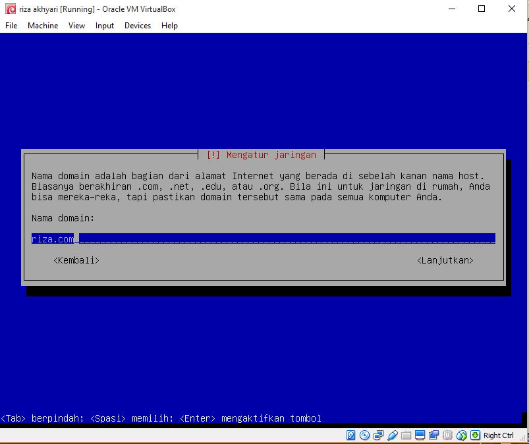The width and height of the screenshot is (529, 444).
Task: Open the Input menu
Action: [105, 26]
